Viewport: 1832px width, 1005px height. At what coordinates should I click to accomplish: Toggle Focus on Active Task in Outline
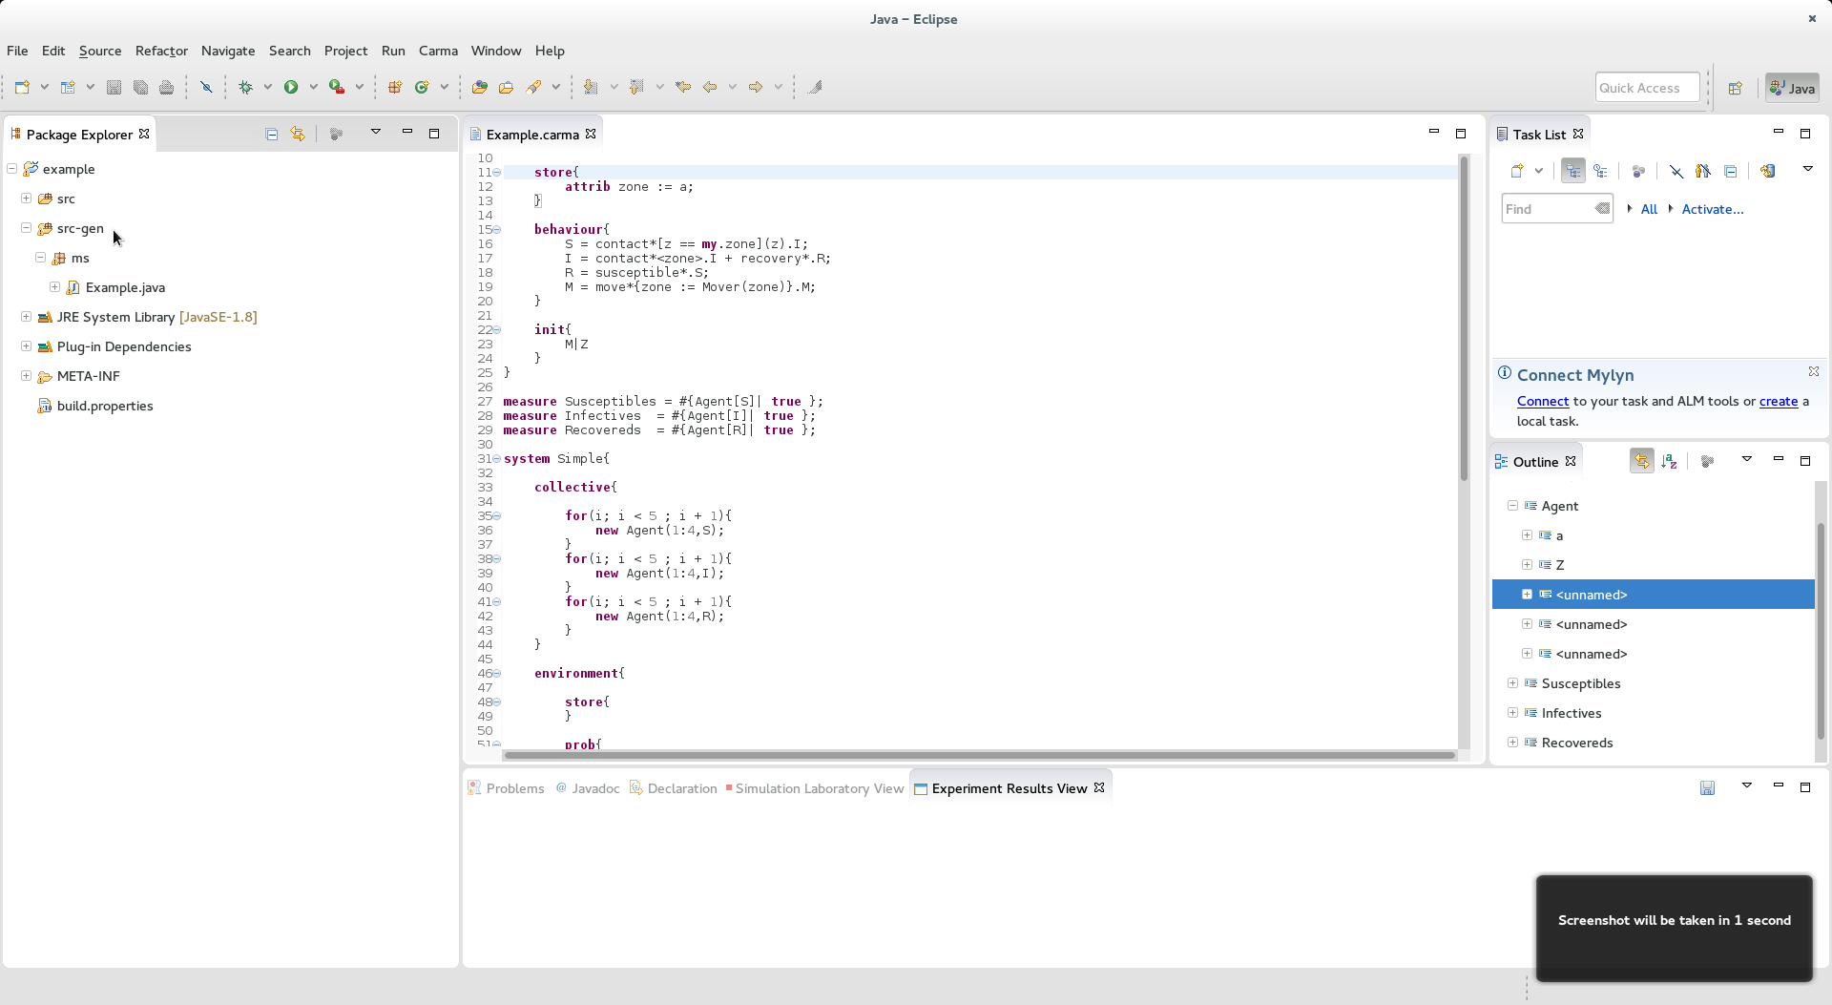(x=1708, y=461)
